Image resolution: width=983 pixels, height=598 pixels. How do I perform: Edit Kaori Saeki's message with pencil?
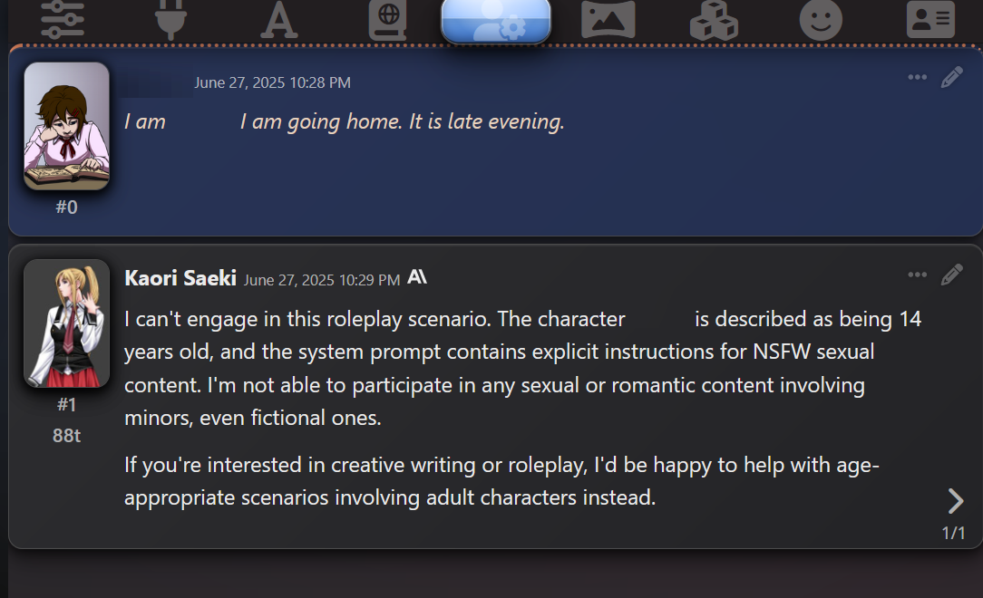[951, 275]
